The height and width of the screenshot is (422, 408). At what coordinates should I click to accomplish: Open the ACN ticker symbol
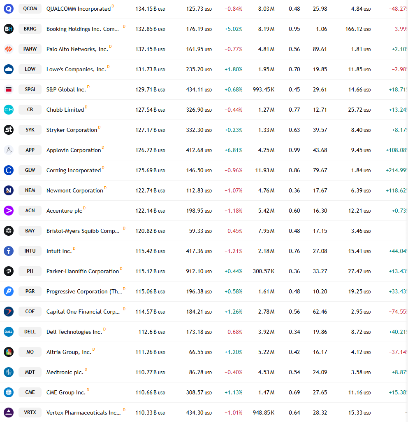[x=30, y=211]
